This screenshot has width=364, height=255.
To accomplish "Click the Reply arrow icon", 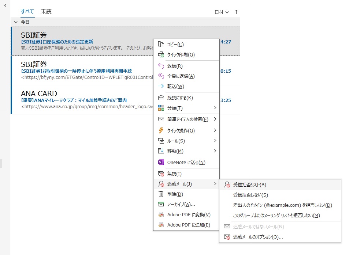I will tap(161, 66).
